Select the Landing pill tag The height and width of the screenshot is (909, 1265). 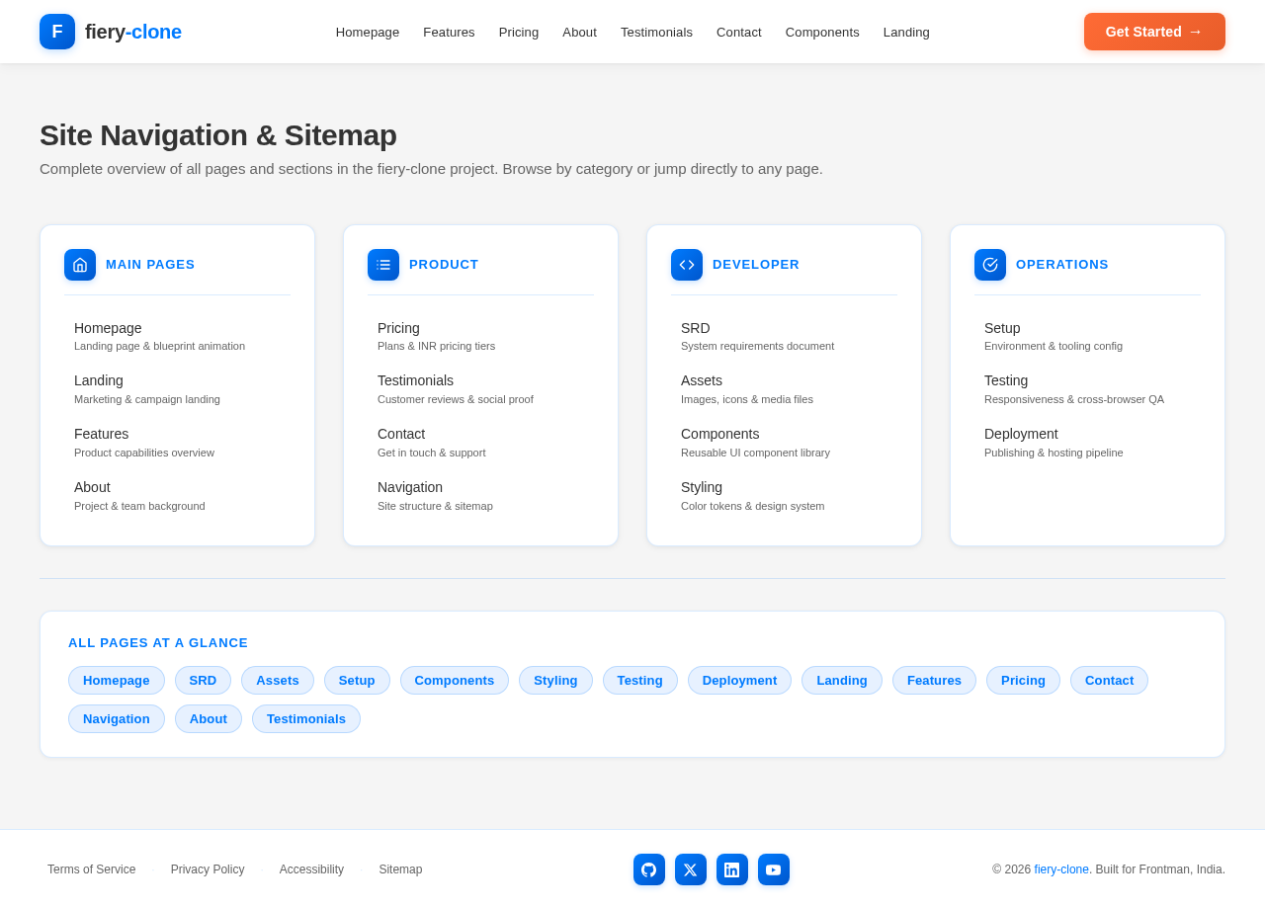point(842,681)
